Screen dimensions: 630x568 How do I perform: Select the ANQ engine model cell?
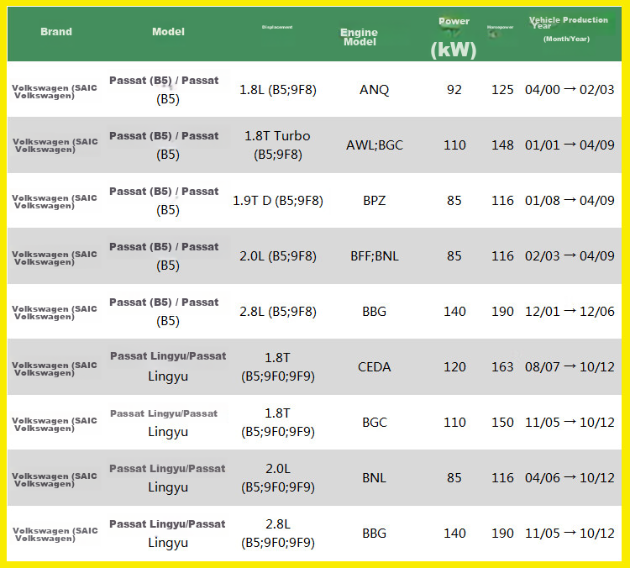coord(374,89)
